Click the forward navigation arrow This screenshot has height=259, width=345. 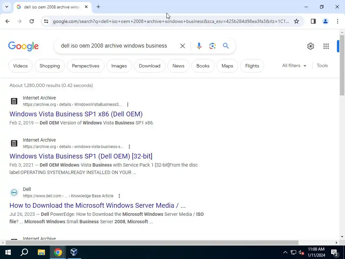coord(20,21)
